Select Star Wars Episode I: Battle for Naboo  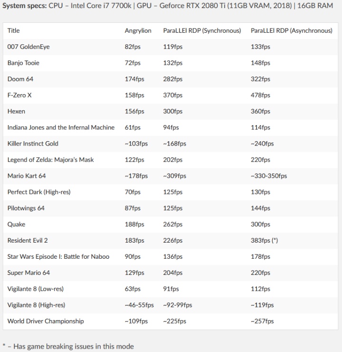point(58,257)
